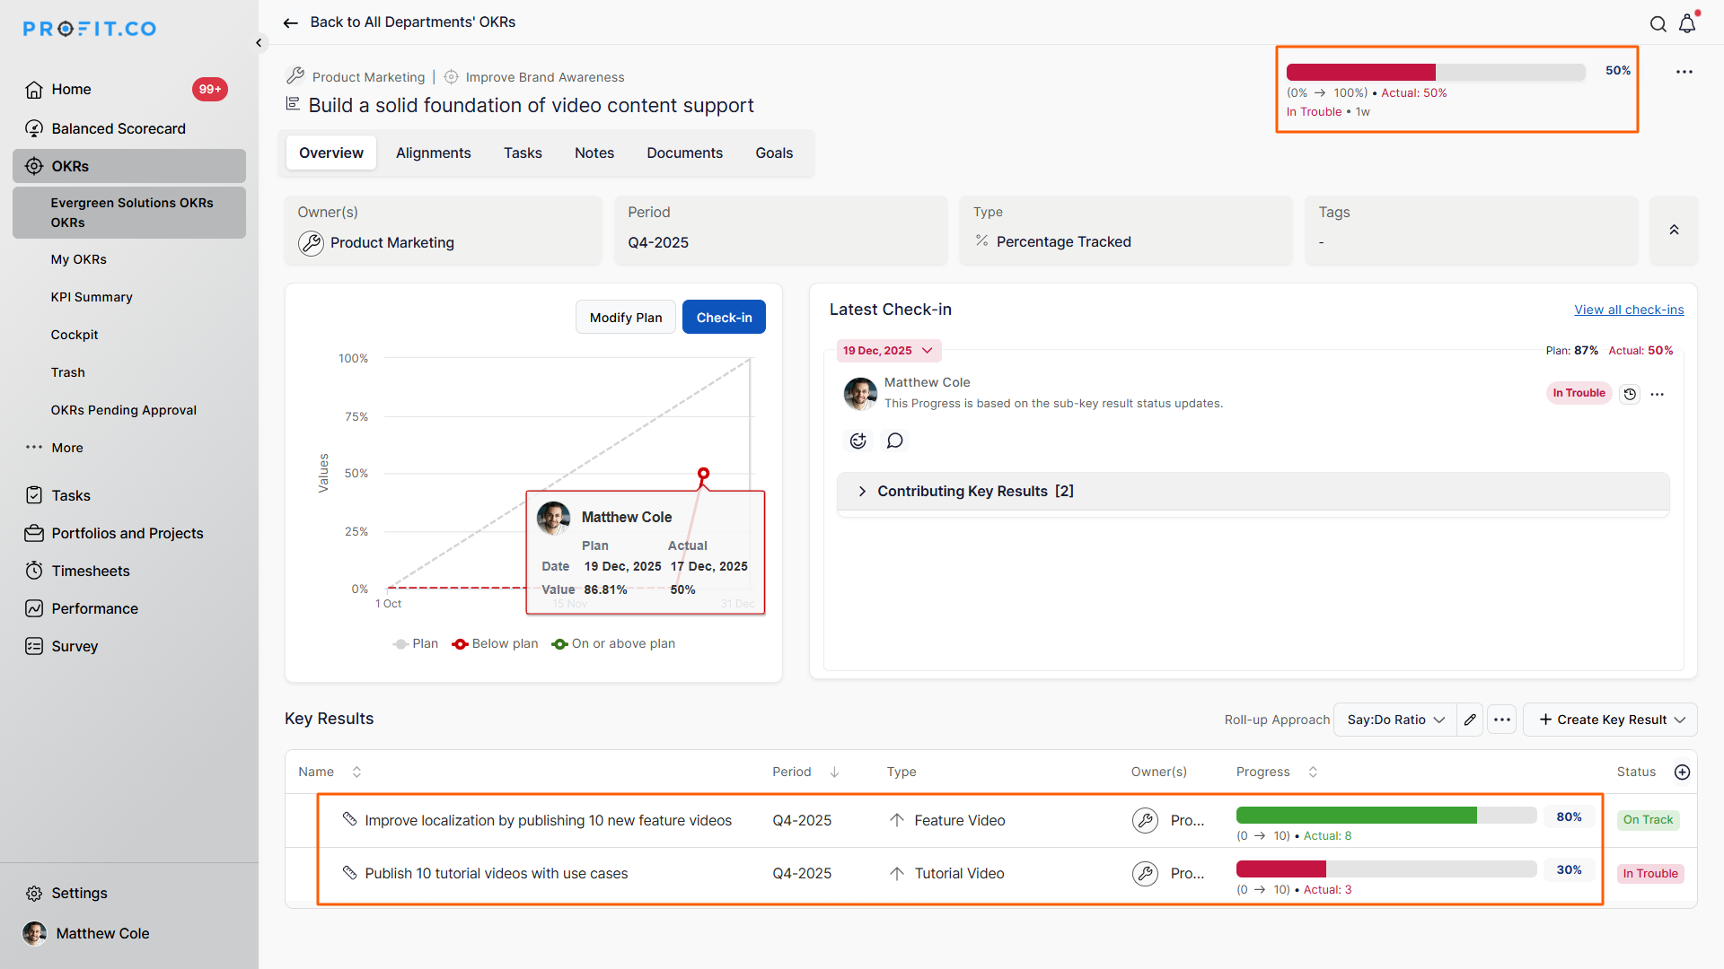Click the search magnifier icon

(1658, 24)
